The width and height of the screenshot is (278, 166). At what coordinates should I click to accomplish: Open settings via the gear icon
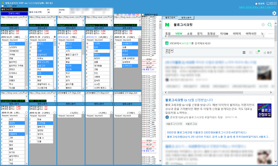(x=274, y=13)
